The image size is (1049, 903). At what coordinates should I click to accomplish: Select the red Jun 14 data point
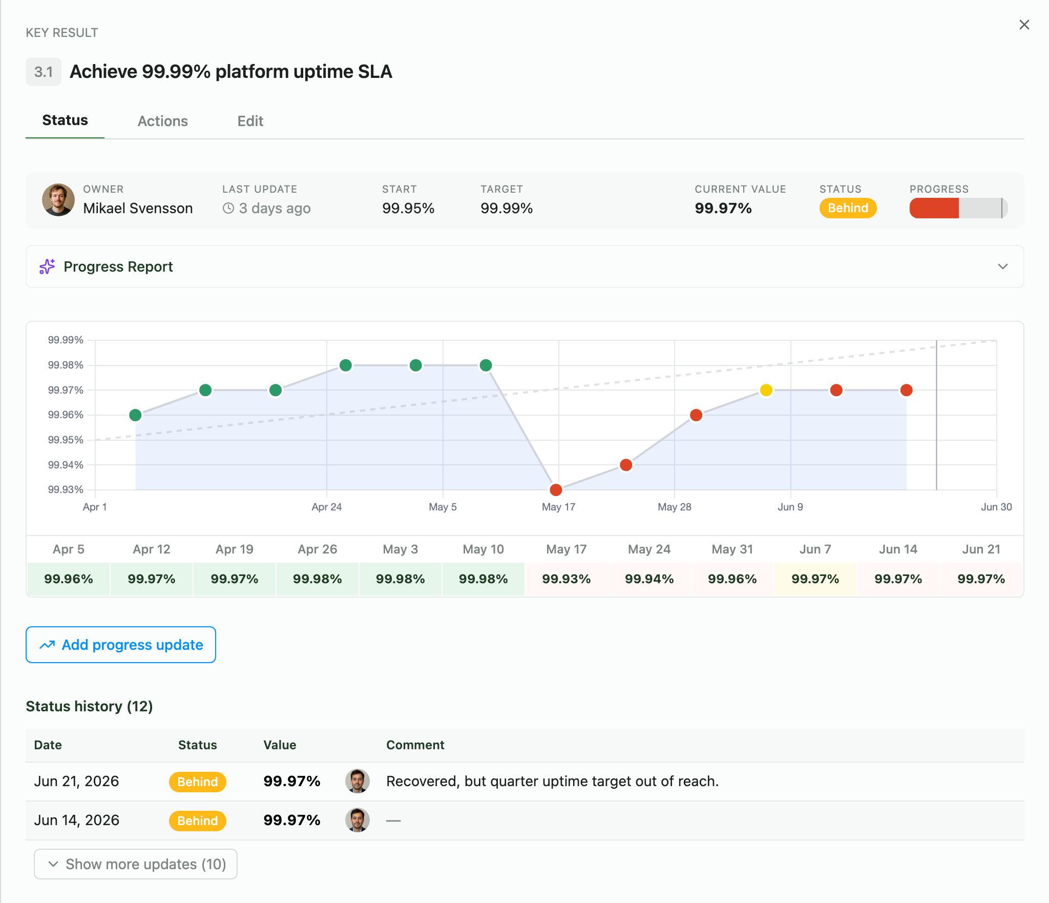[x=836, y=390]
